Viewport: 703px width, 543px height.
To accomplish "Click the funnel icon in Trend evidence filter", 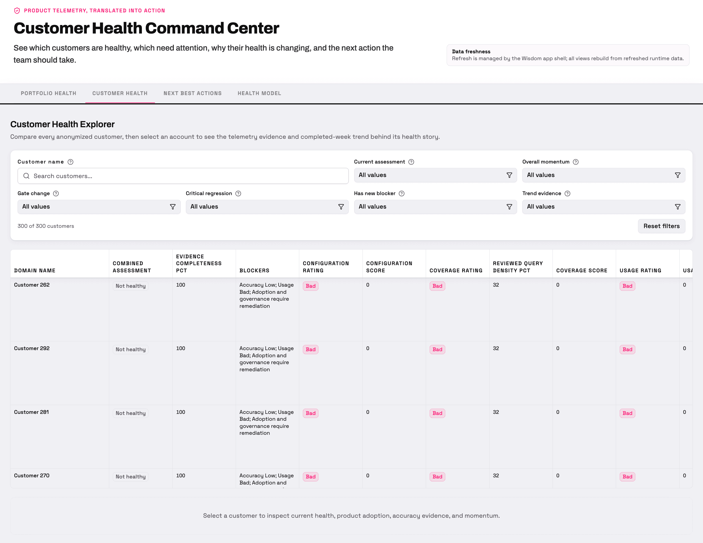I will (678, 207).
